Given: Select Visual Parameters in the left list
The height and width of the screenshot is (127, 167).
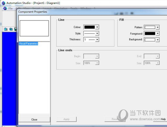Looking at the screenshot, I should click(x=28, y=44).
